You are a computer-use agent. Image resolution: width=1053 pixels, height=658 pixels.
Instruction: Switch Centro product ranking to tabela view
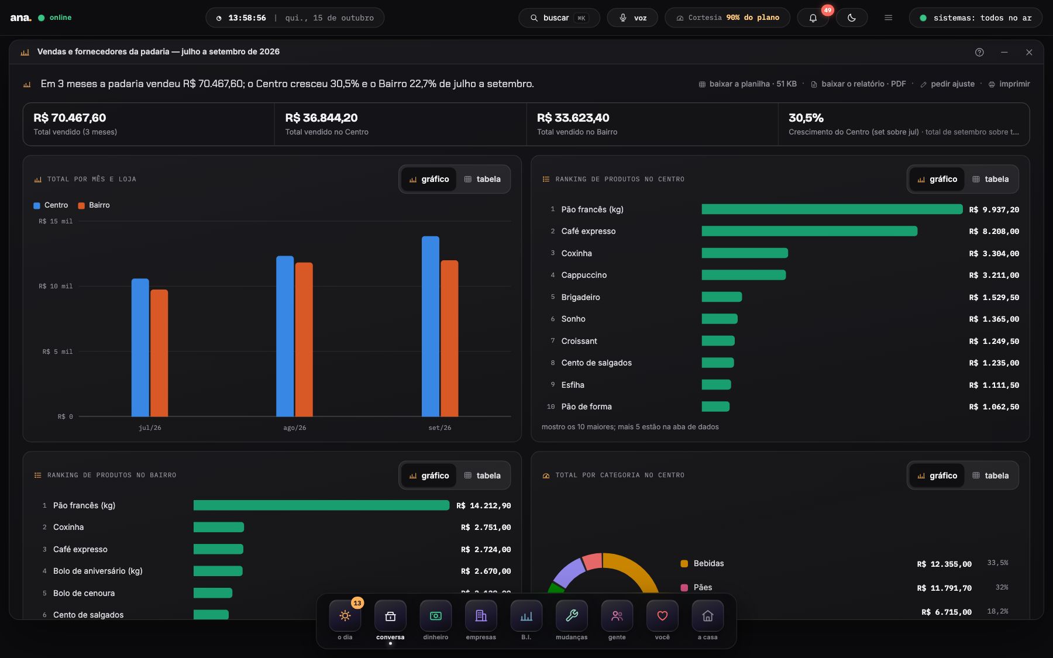(x=991, y=179)
